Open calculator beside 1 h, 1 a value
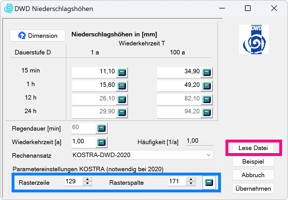 click(122, 86)
